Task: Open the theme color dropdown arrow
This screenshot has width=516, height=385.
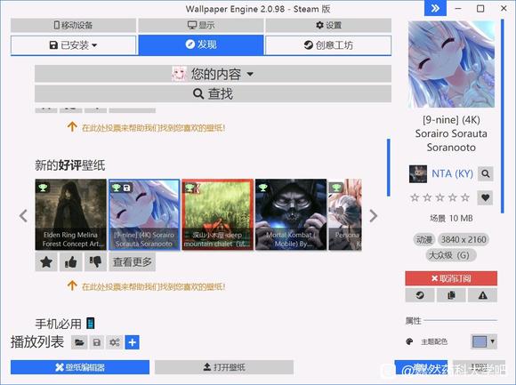Action: tap(492, 341)
